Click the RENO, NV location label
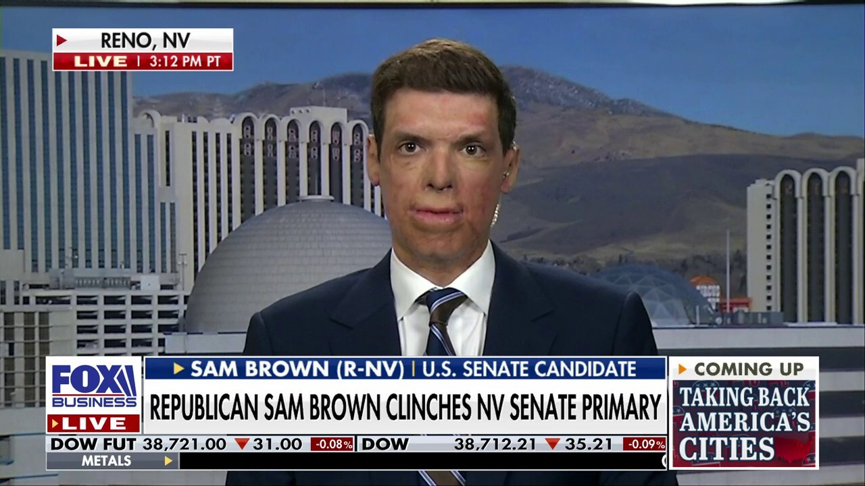The image size is (865, 486). tap(146, 40)
